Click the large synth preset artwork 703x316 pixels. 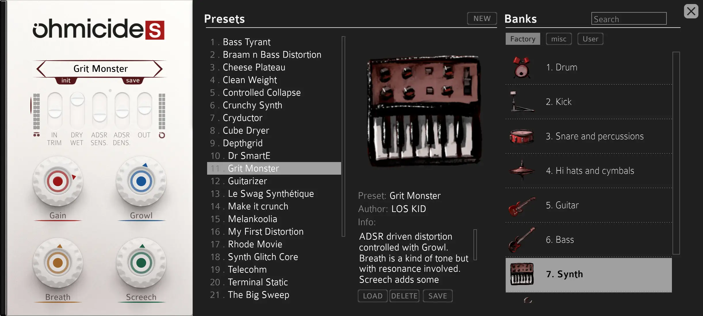[x=424, y=111]
